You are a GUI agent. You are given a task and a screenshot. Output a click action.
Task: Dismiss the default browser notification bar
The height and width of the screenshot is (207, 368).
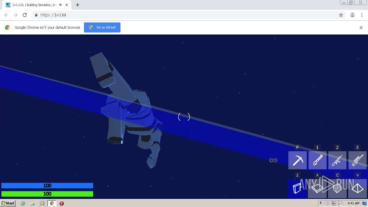[x=361, y=28]
